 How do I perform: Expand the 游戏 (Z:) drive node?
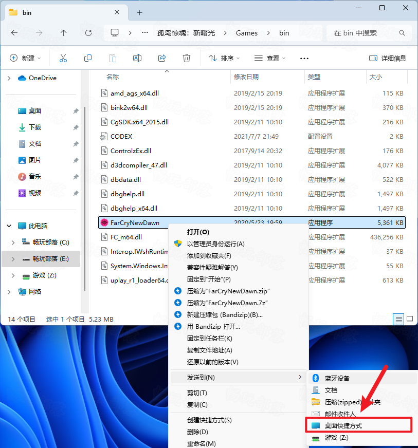pos(13,275)
